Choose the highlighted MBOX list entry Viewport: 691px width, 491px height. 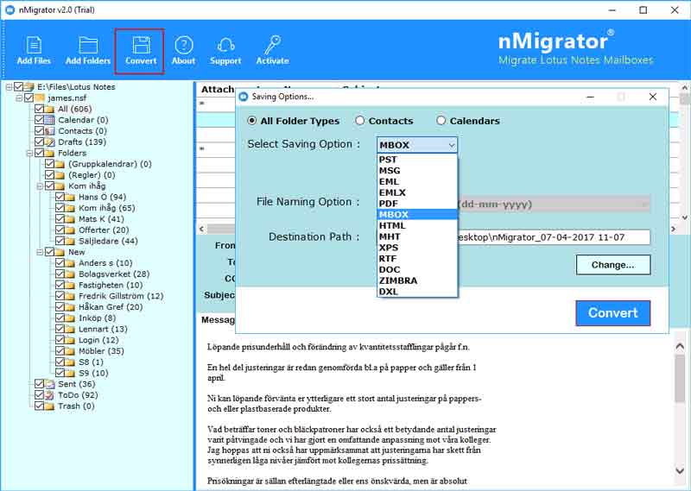pyautogui.click(x=417, y=215)
